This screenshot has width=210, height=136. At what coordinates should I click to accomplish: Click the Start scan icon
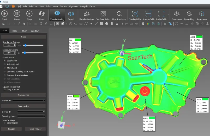[4, 14]
